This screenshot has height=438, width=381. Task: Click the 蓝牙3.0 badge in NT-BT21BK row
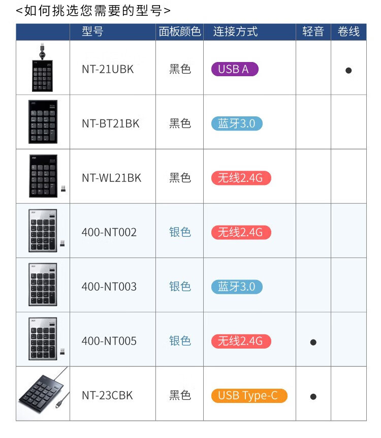(237, 124)
